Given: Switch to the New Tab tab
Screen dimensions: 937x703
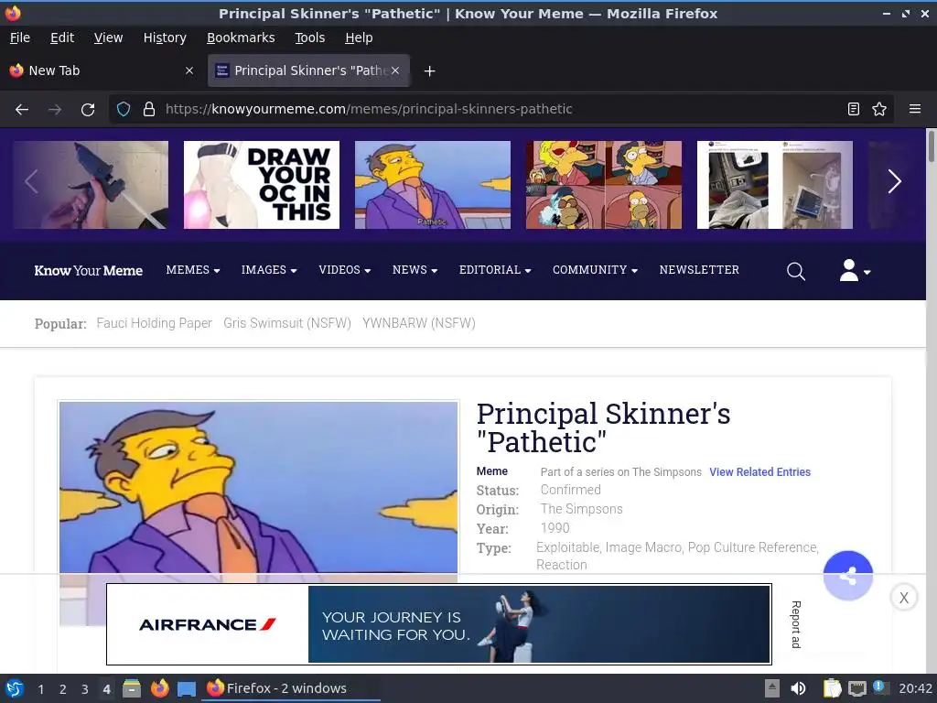Looking at the screenshot, I should [102, 70].
